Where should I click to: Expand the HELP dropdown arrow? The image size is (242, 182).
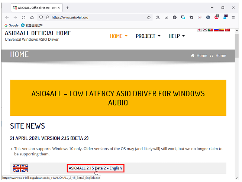[x=183, y=36]
